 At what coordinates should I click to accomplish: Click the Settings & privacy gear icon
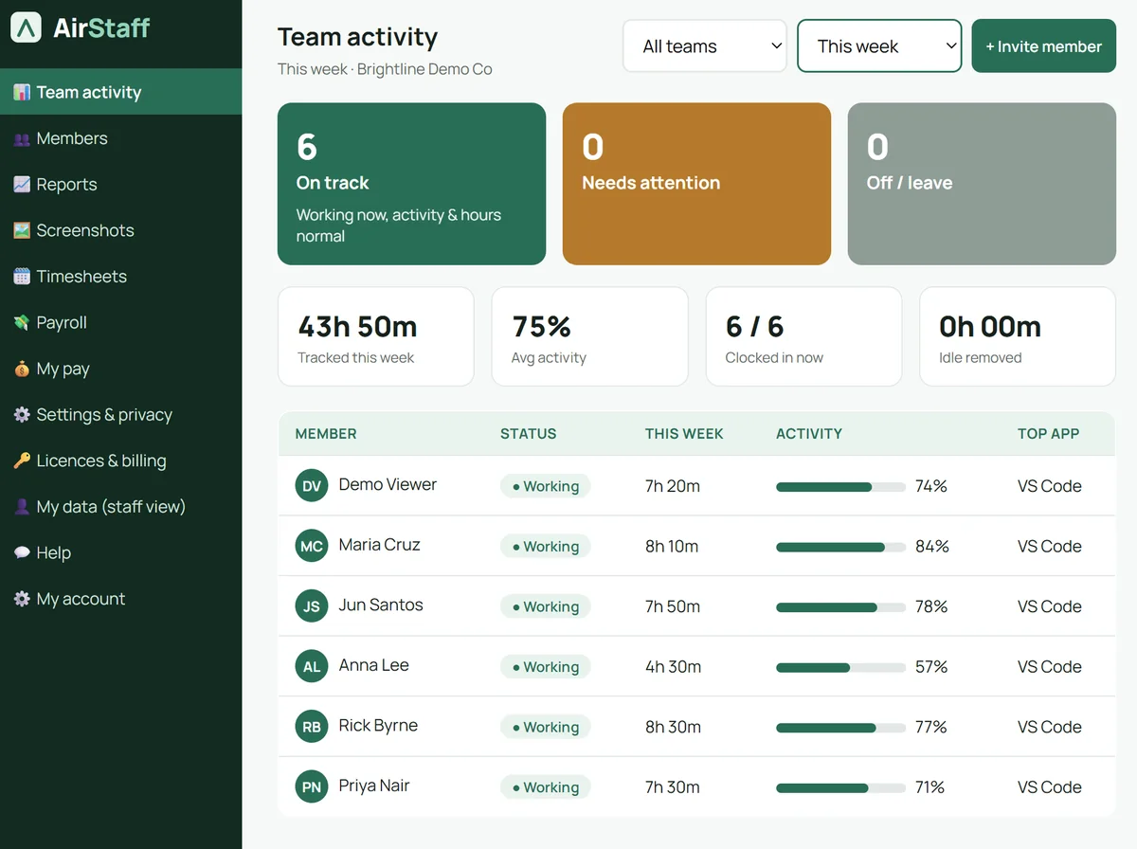point(22,415)
